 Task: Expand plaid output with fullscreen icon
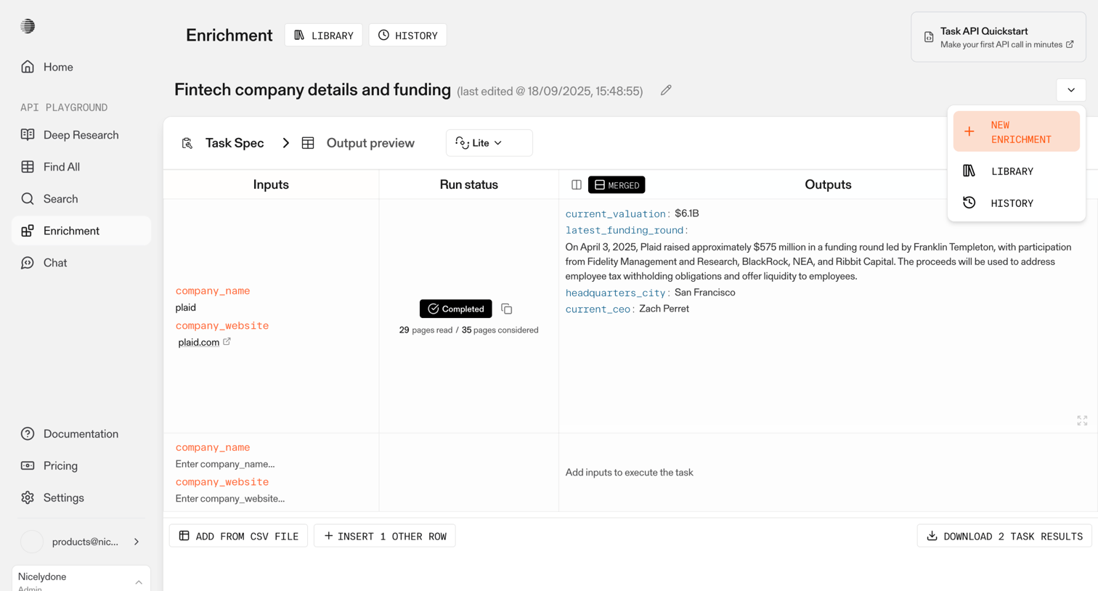click(x=1082, y=420)
